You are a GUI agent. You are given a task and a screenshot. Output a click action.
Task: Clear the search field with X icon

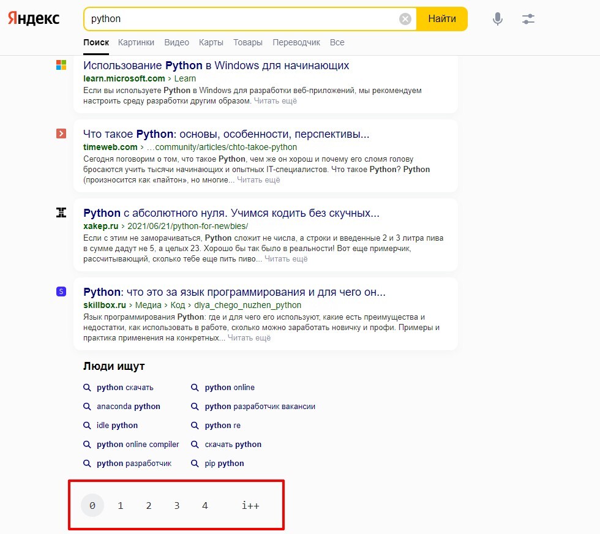point(405,19)
